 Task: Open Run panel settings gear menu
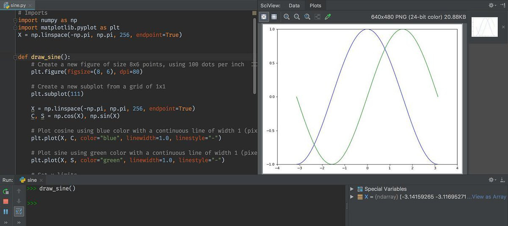tap(492, 180)
